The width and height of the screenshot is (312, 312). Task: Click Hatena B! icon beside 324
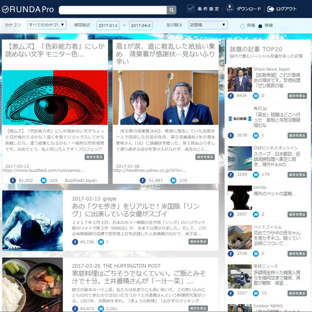[x=44, y=180]
